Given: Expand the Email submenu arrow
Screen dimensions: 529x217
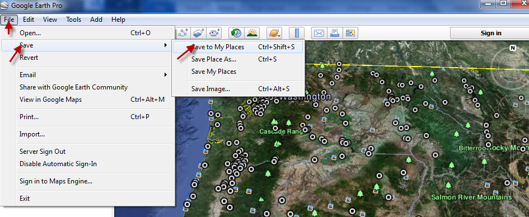Looking at the screenshot, I should pos(166,75).
